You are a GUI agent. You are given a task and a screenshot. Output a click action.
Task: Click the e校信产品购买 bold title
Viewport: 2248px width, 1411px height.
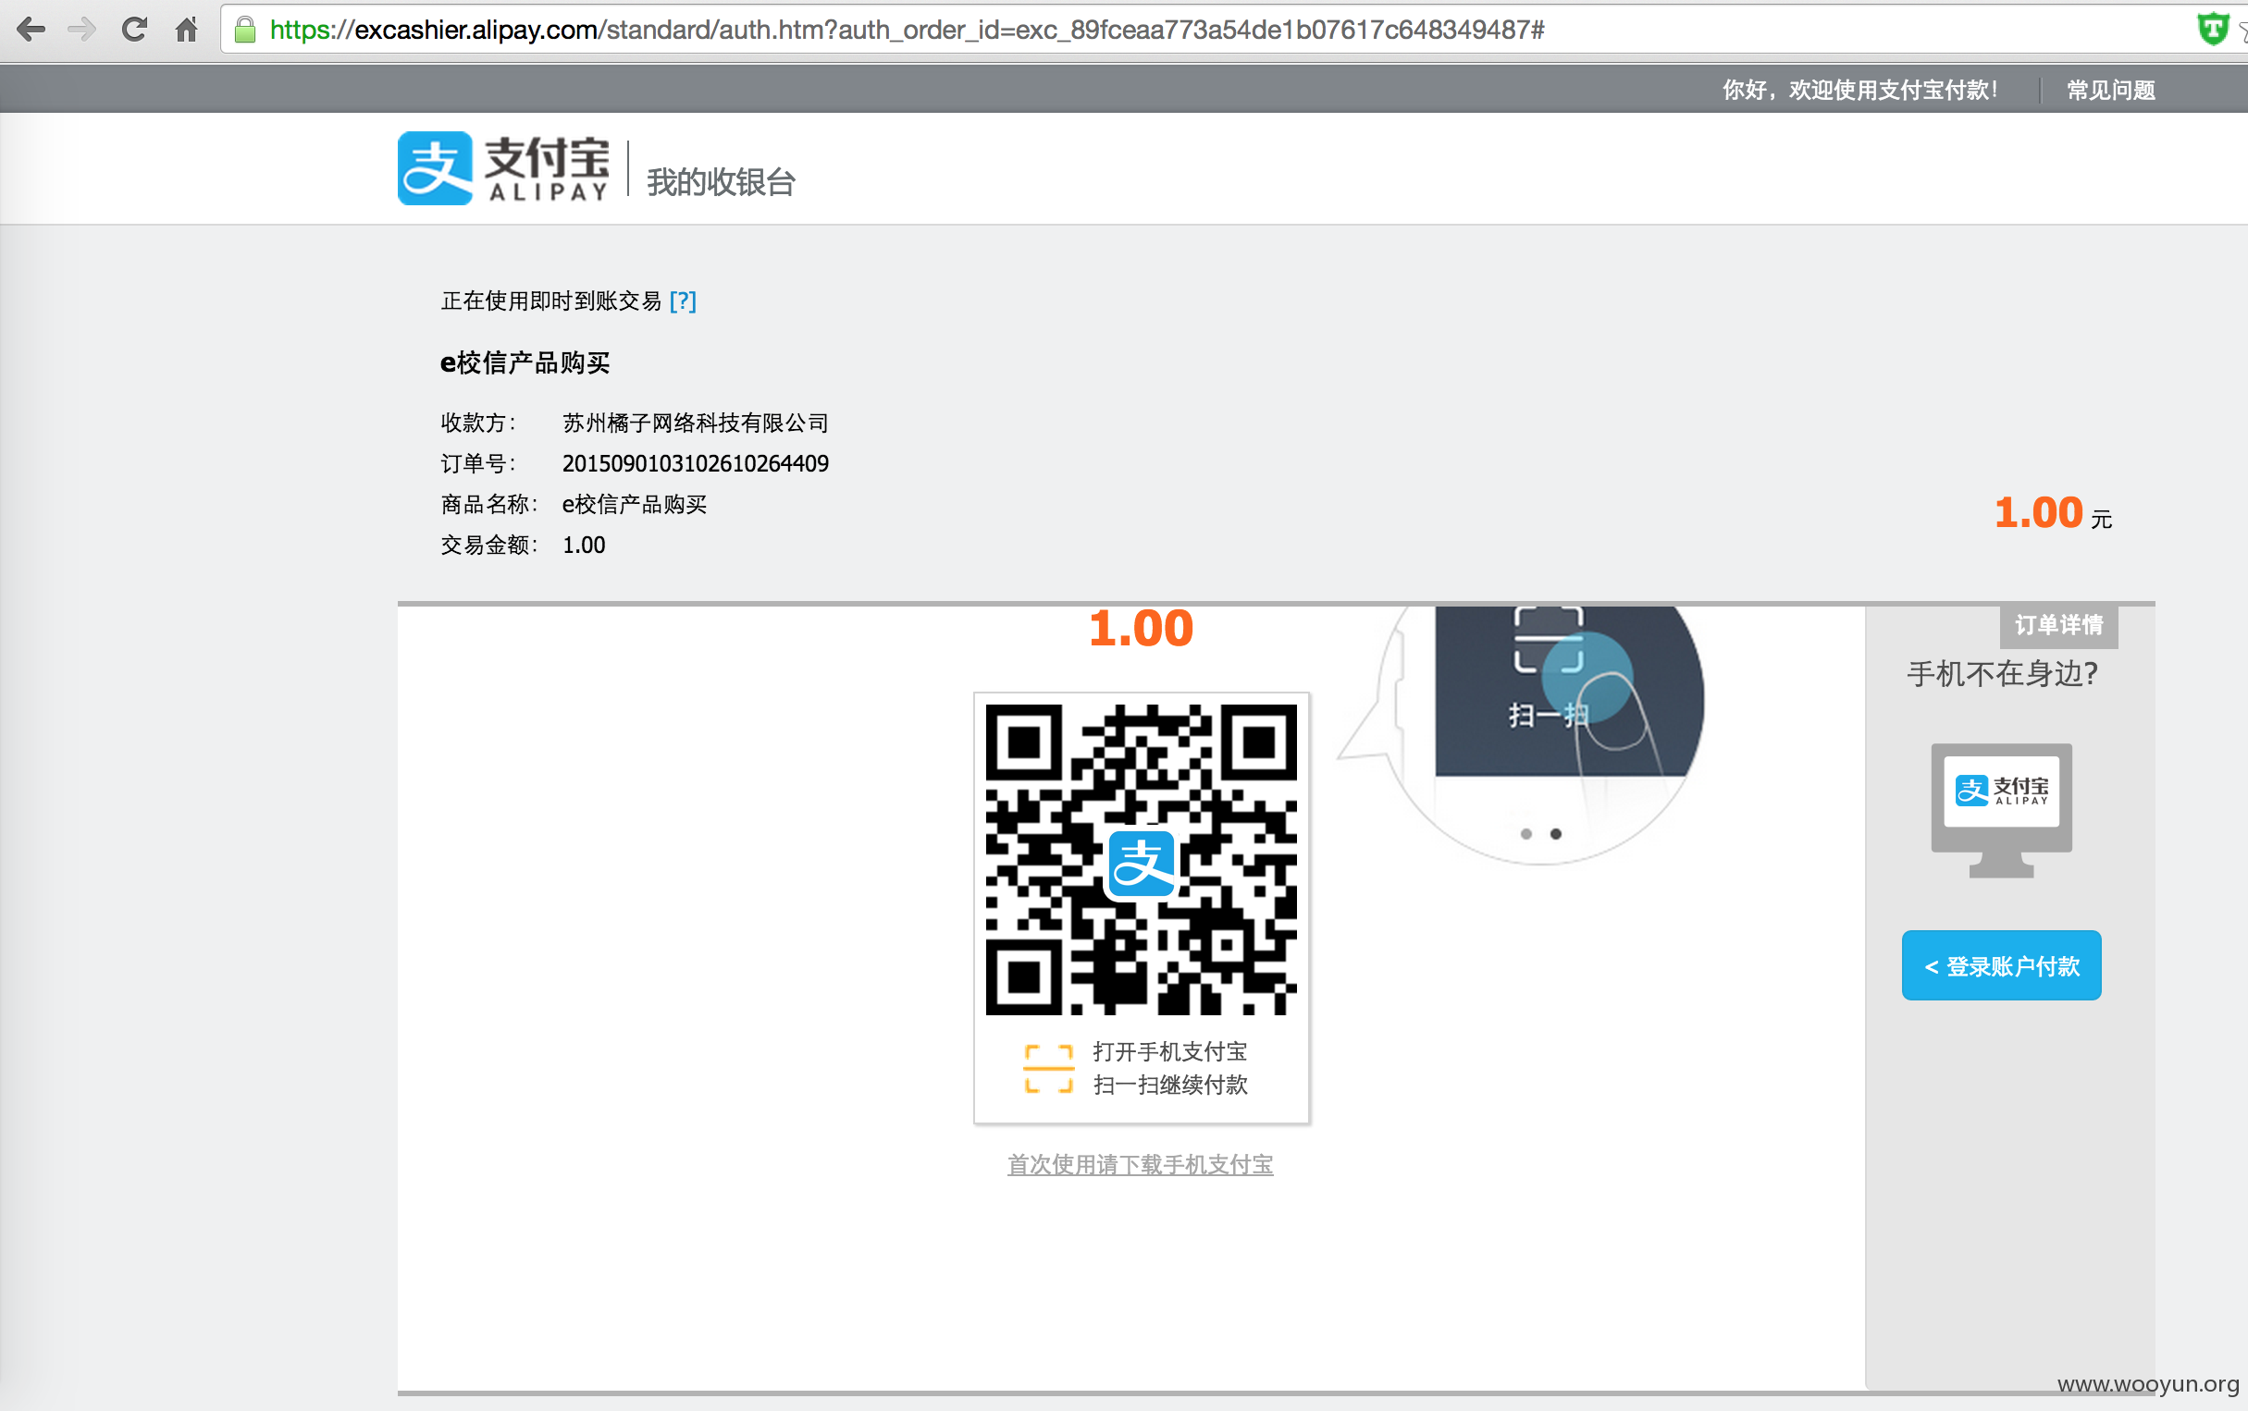[x=525, y=363]
